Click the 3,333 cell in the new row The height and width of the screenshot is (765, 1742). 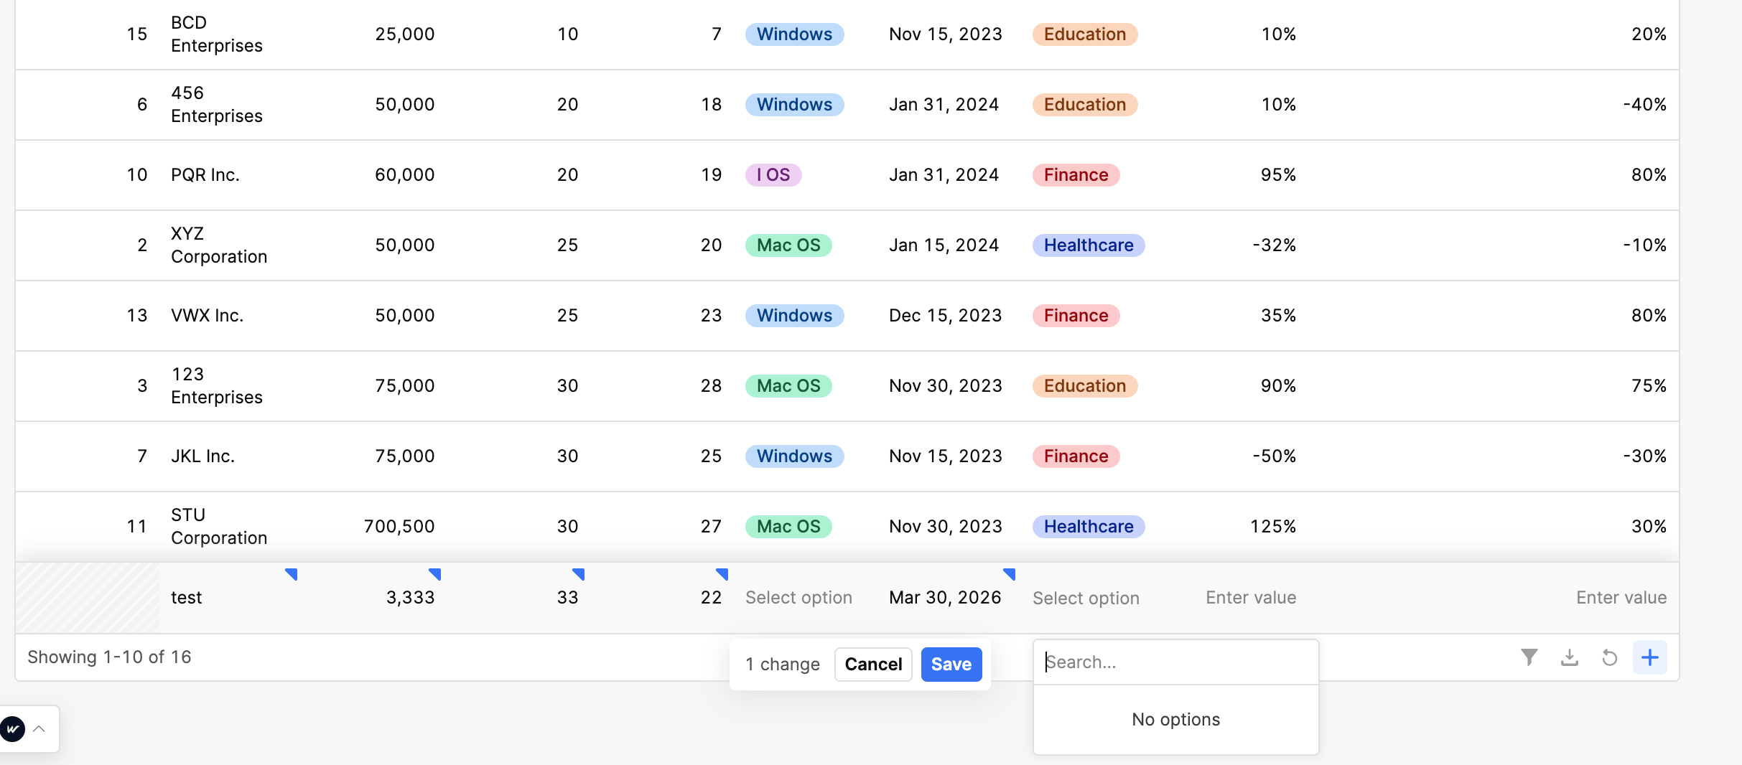click(410, 598)
